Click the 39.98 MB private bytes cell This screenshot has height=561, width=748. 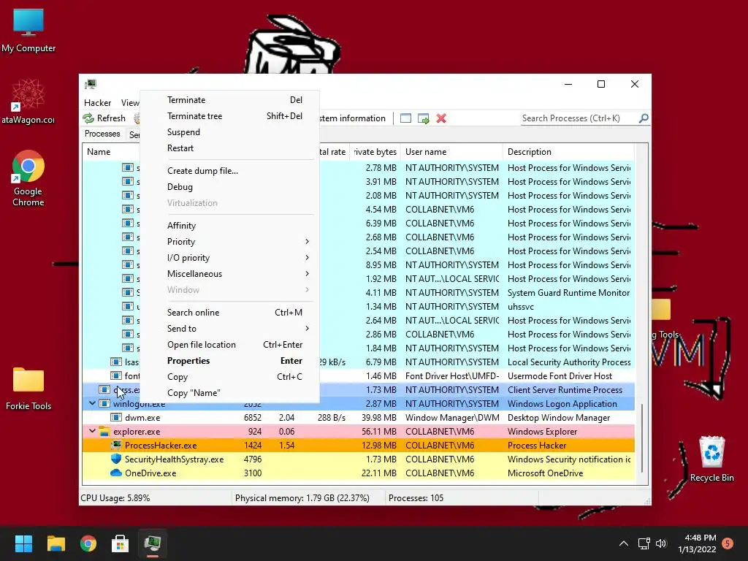click(x=379, y=418)
